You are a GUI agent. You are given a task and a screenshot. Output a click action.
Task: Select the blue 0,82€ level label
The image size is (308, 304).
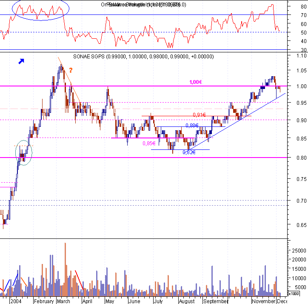coord(189,152)
